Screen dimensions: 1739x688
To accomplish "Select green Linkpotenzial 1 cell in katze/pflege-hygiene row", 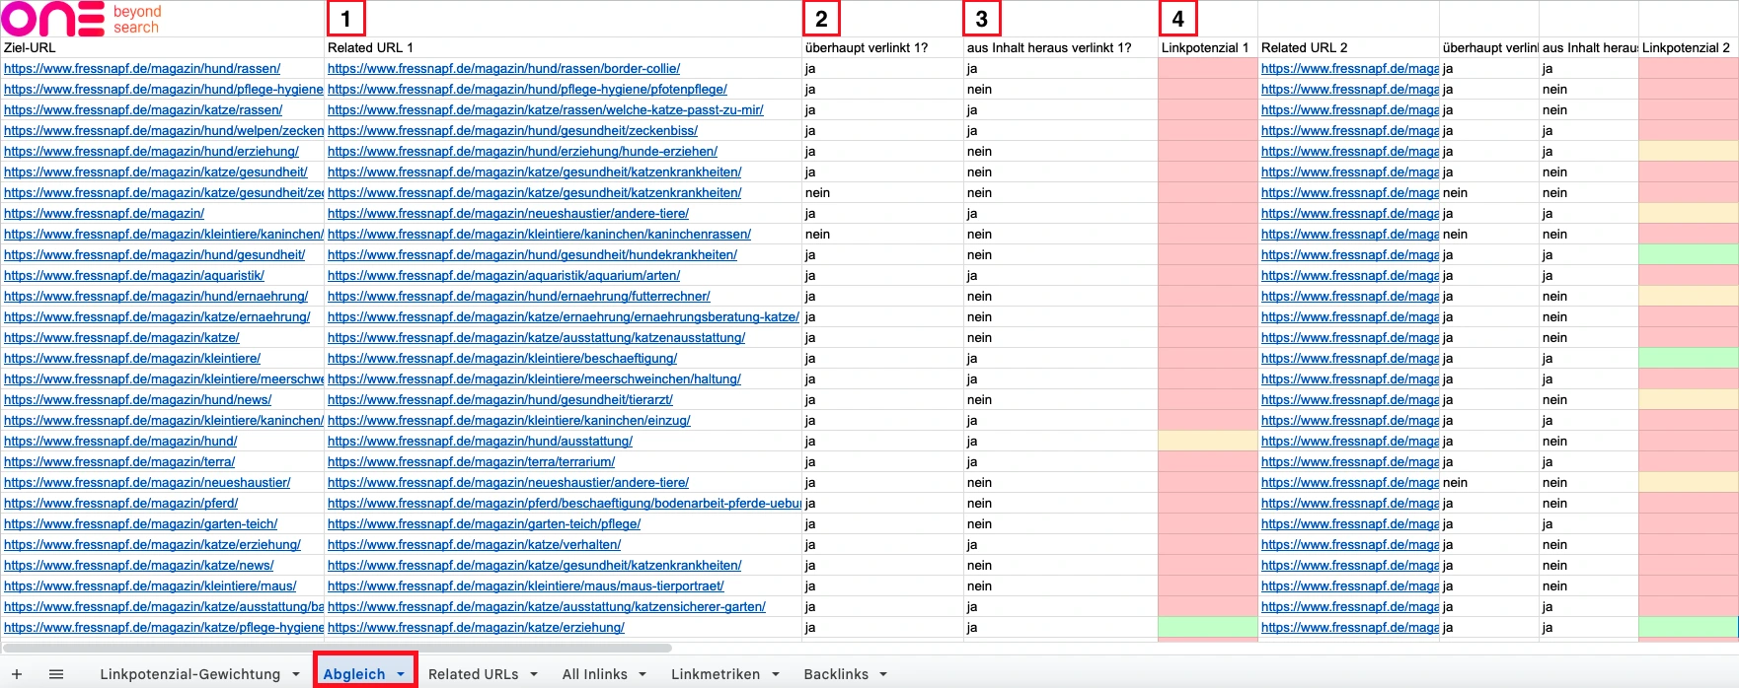I will [x=1208, y=628].
